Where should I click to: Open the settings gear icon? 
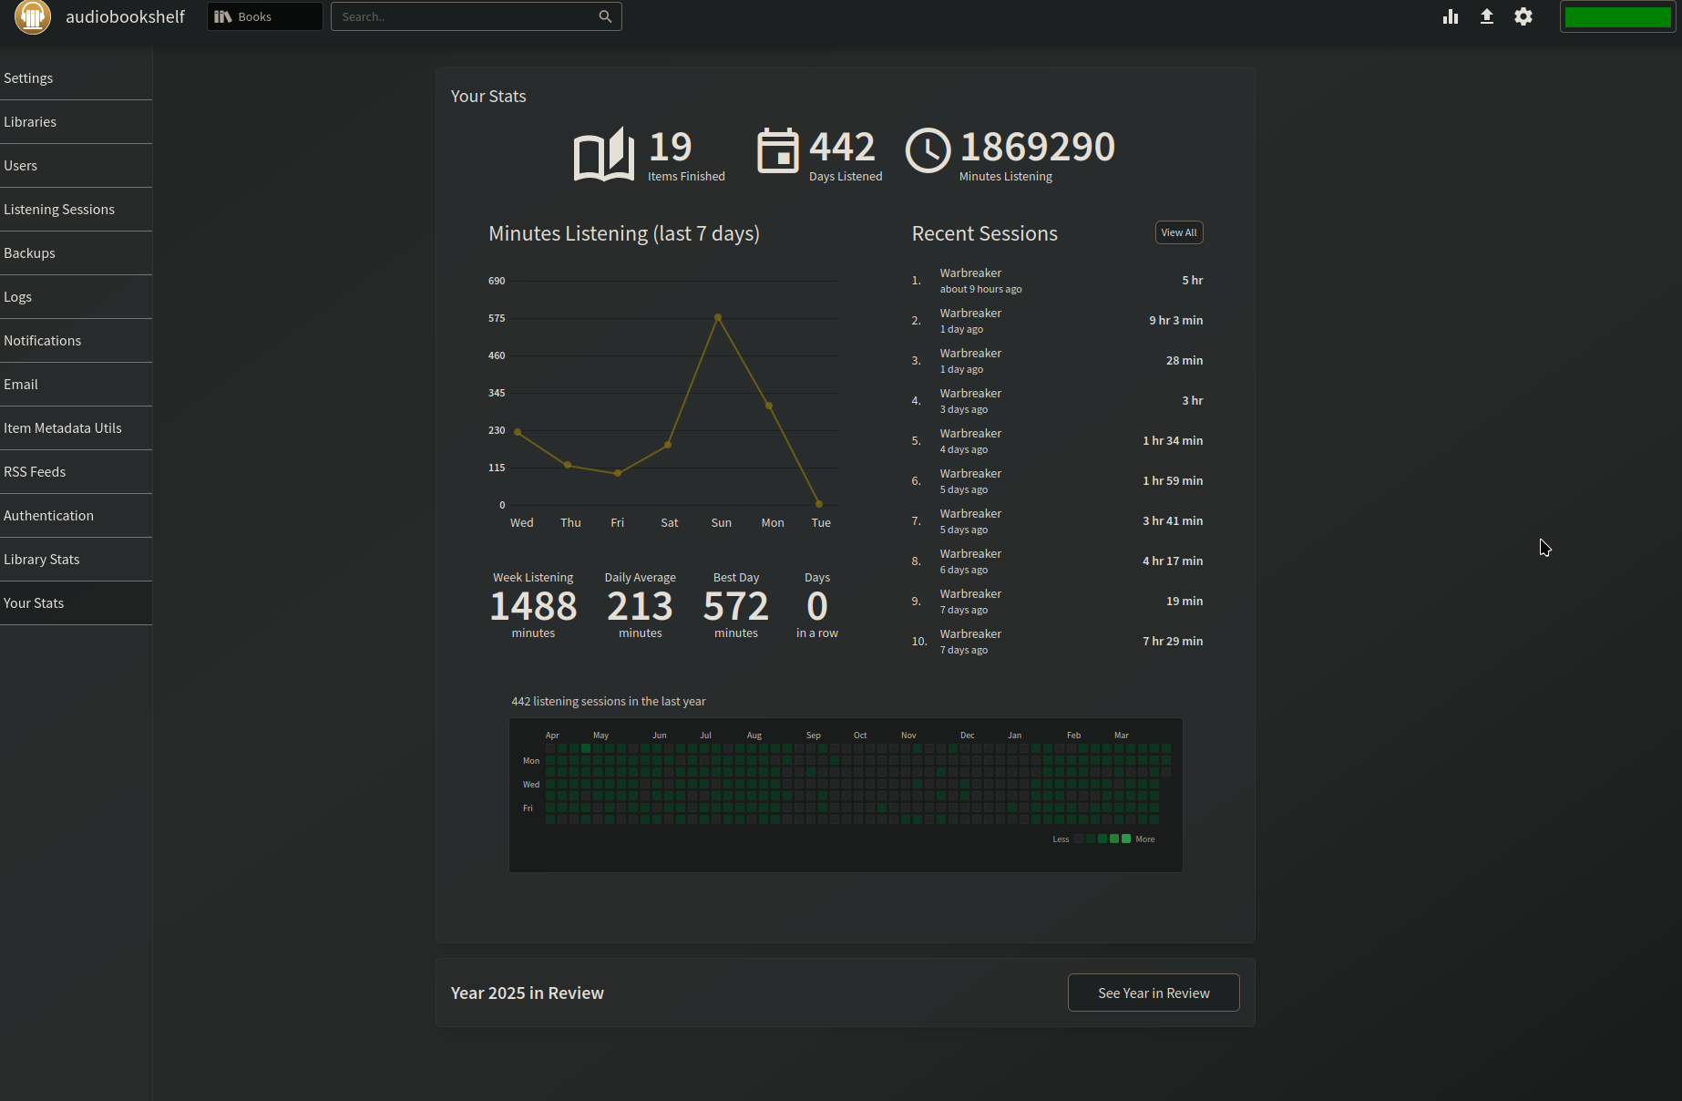click(x=1523, y=16)
